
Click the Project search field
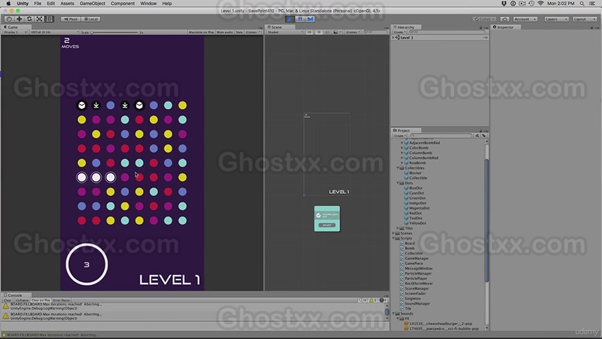point(441,136)
